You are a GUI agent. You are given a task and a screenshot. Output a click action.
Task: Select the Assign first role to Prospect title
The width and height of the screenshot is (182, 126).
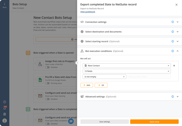[60, 61]
